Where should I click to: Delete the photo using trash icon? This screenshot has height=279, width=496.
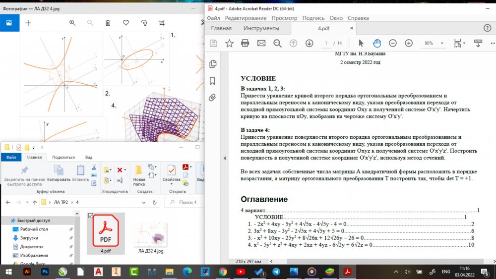(108, 23)
